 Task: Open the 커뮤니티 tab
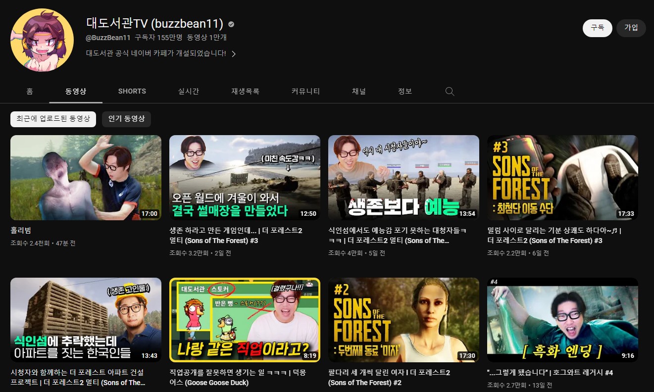point(305,91)
